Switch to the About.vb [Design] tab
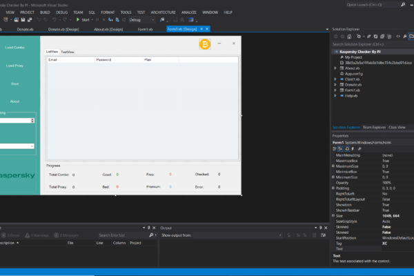Image resolution: width=414 pixels, height=276 pixels. (108, 29)
